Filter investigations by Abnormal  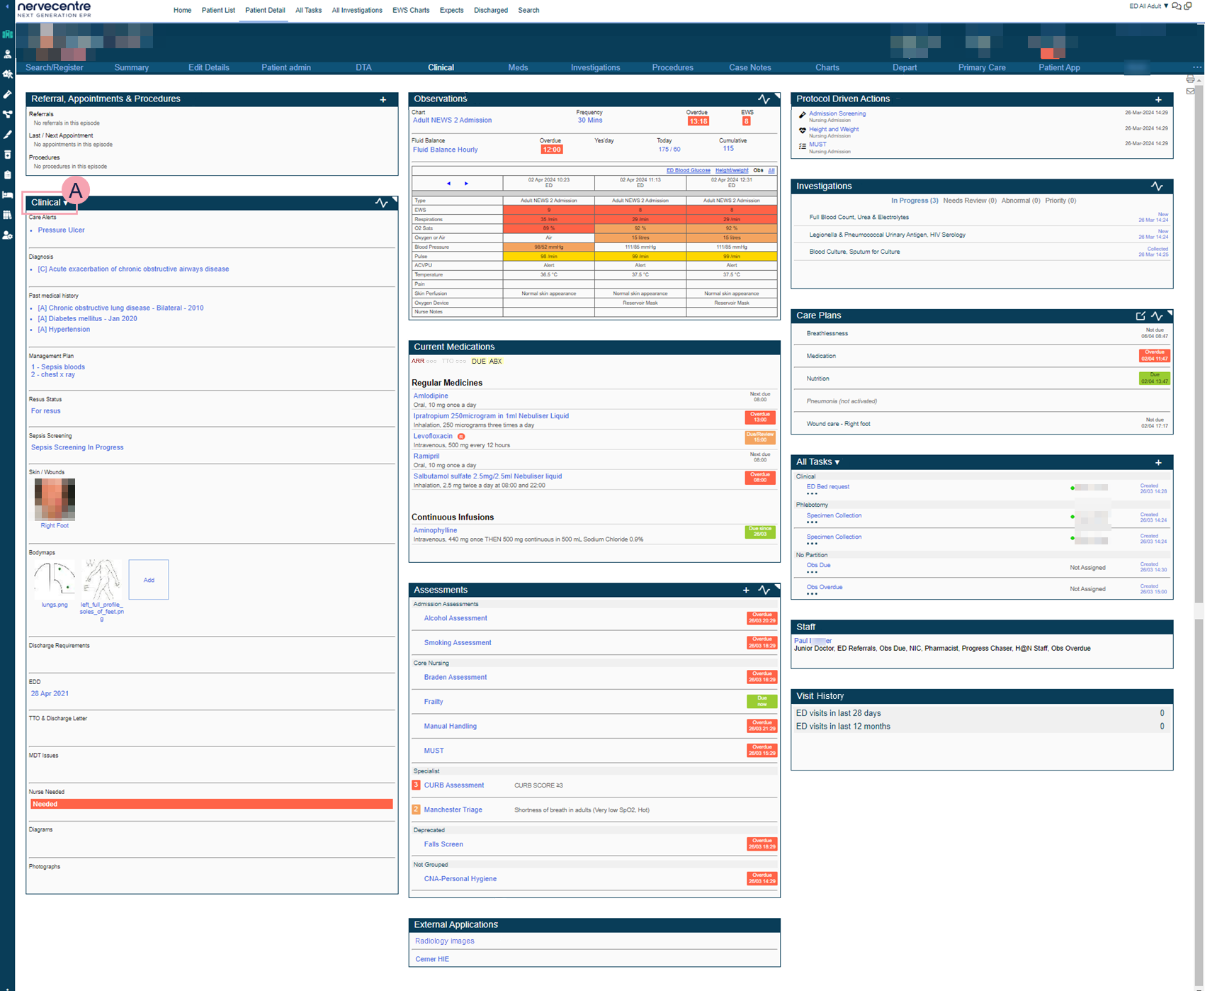pyautogui.click(x=1020, y=201)
